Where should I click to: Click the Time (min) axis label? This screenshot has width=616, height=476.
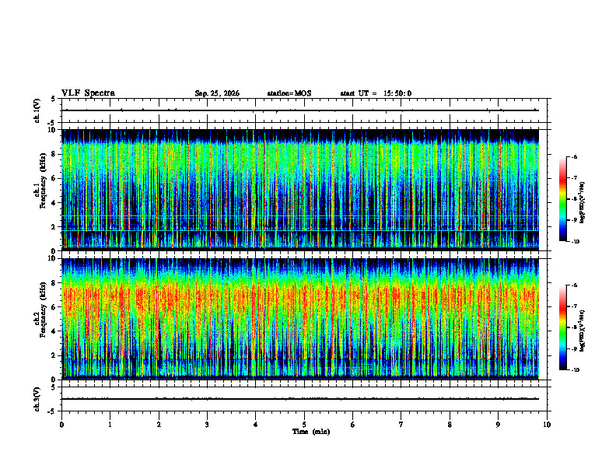[311, 432]
